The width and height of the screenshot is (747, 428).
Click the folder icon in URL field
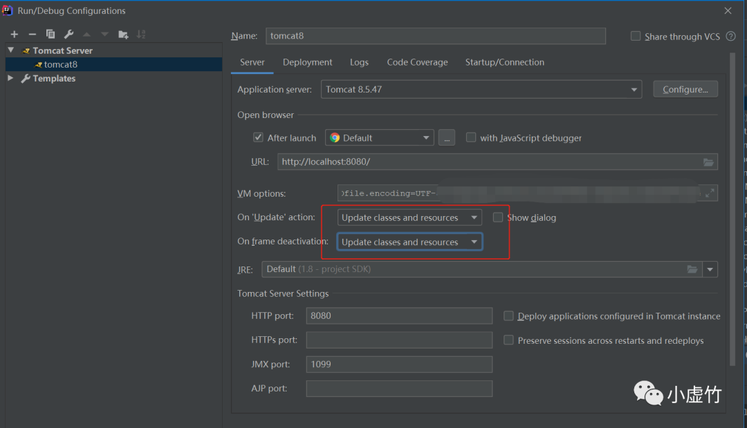pos(708,162)
